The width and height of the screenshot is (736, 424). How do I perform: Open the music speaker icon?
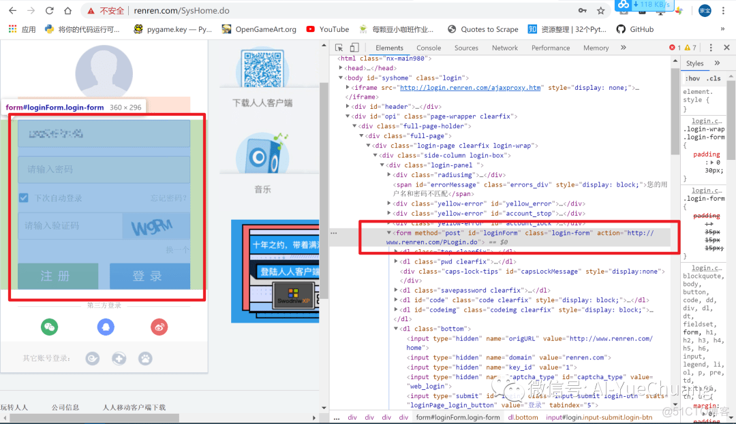coord(262,152)
